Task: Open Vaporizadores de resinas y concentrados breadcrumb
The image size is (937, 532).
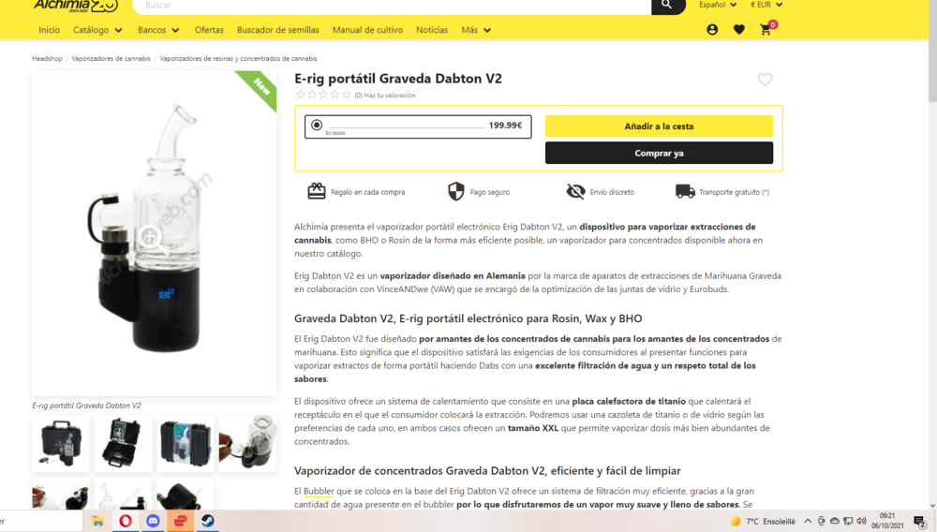Action: pos(238,58)
